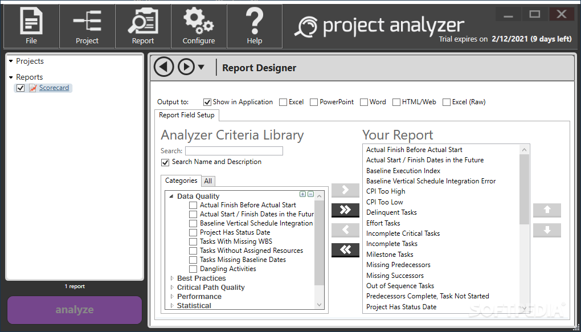Expand all categories with the plus icon
This screenshot has width=581, height=332.
302,194
